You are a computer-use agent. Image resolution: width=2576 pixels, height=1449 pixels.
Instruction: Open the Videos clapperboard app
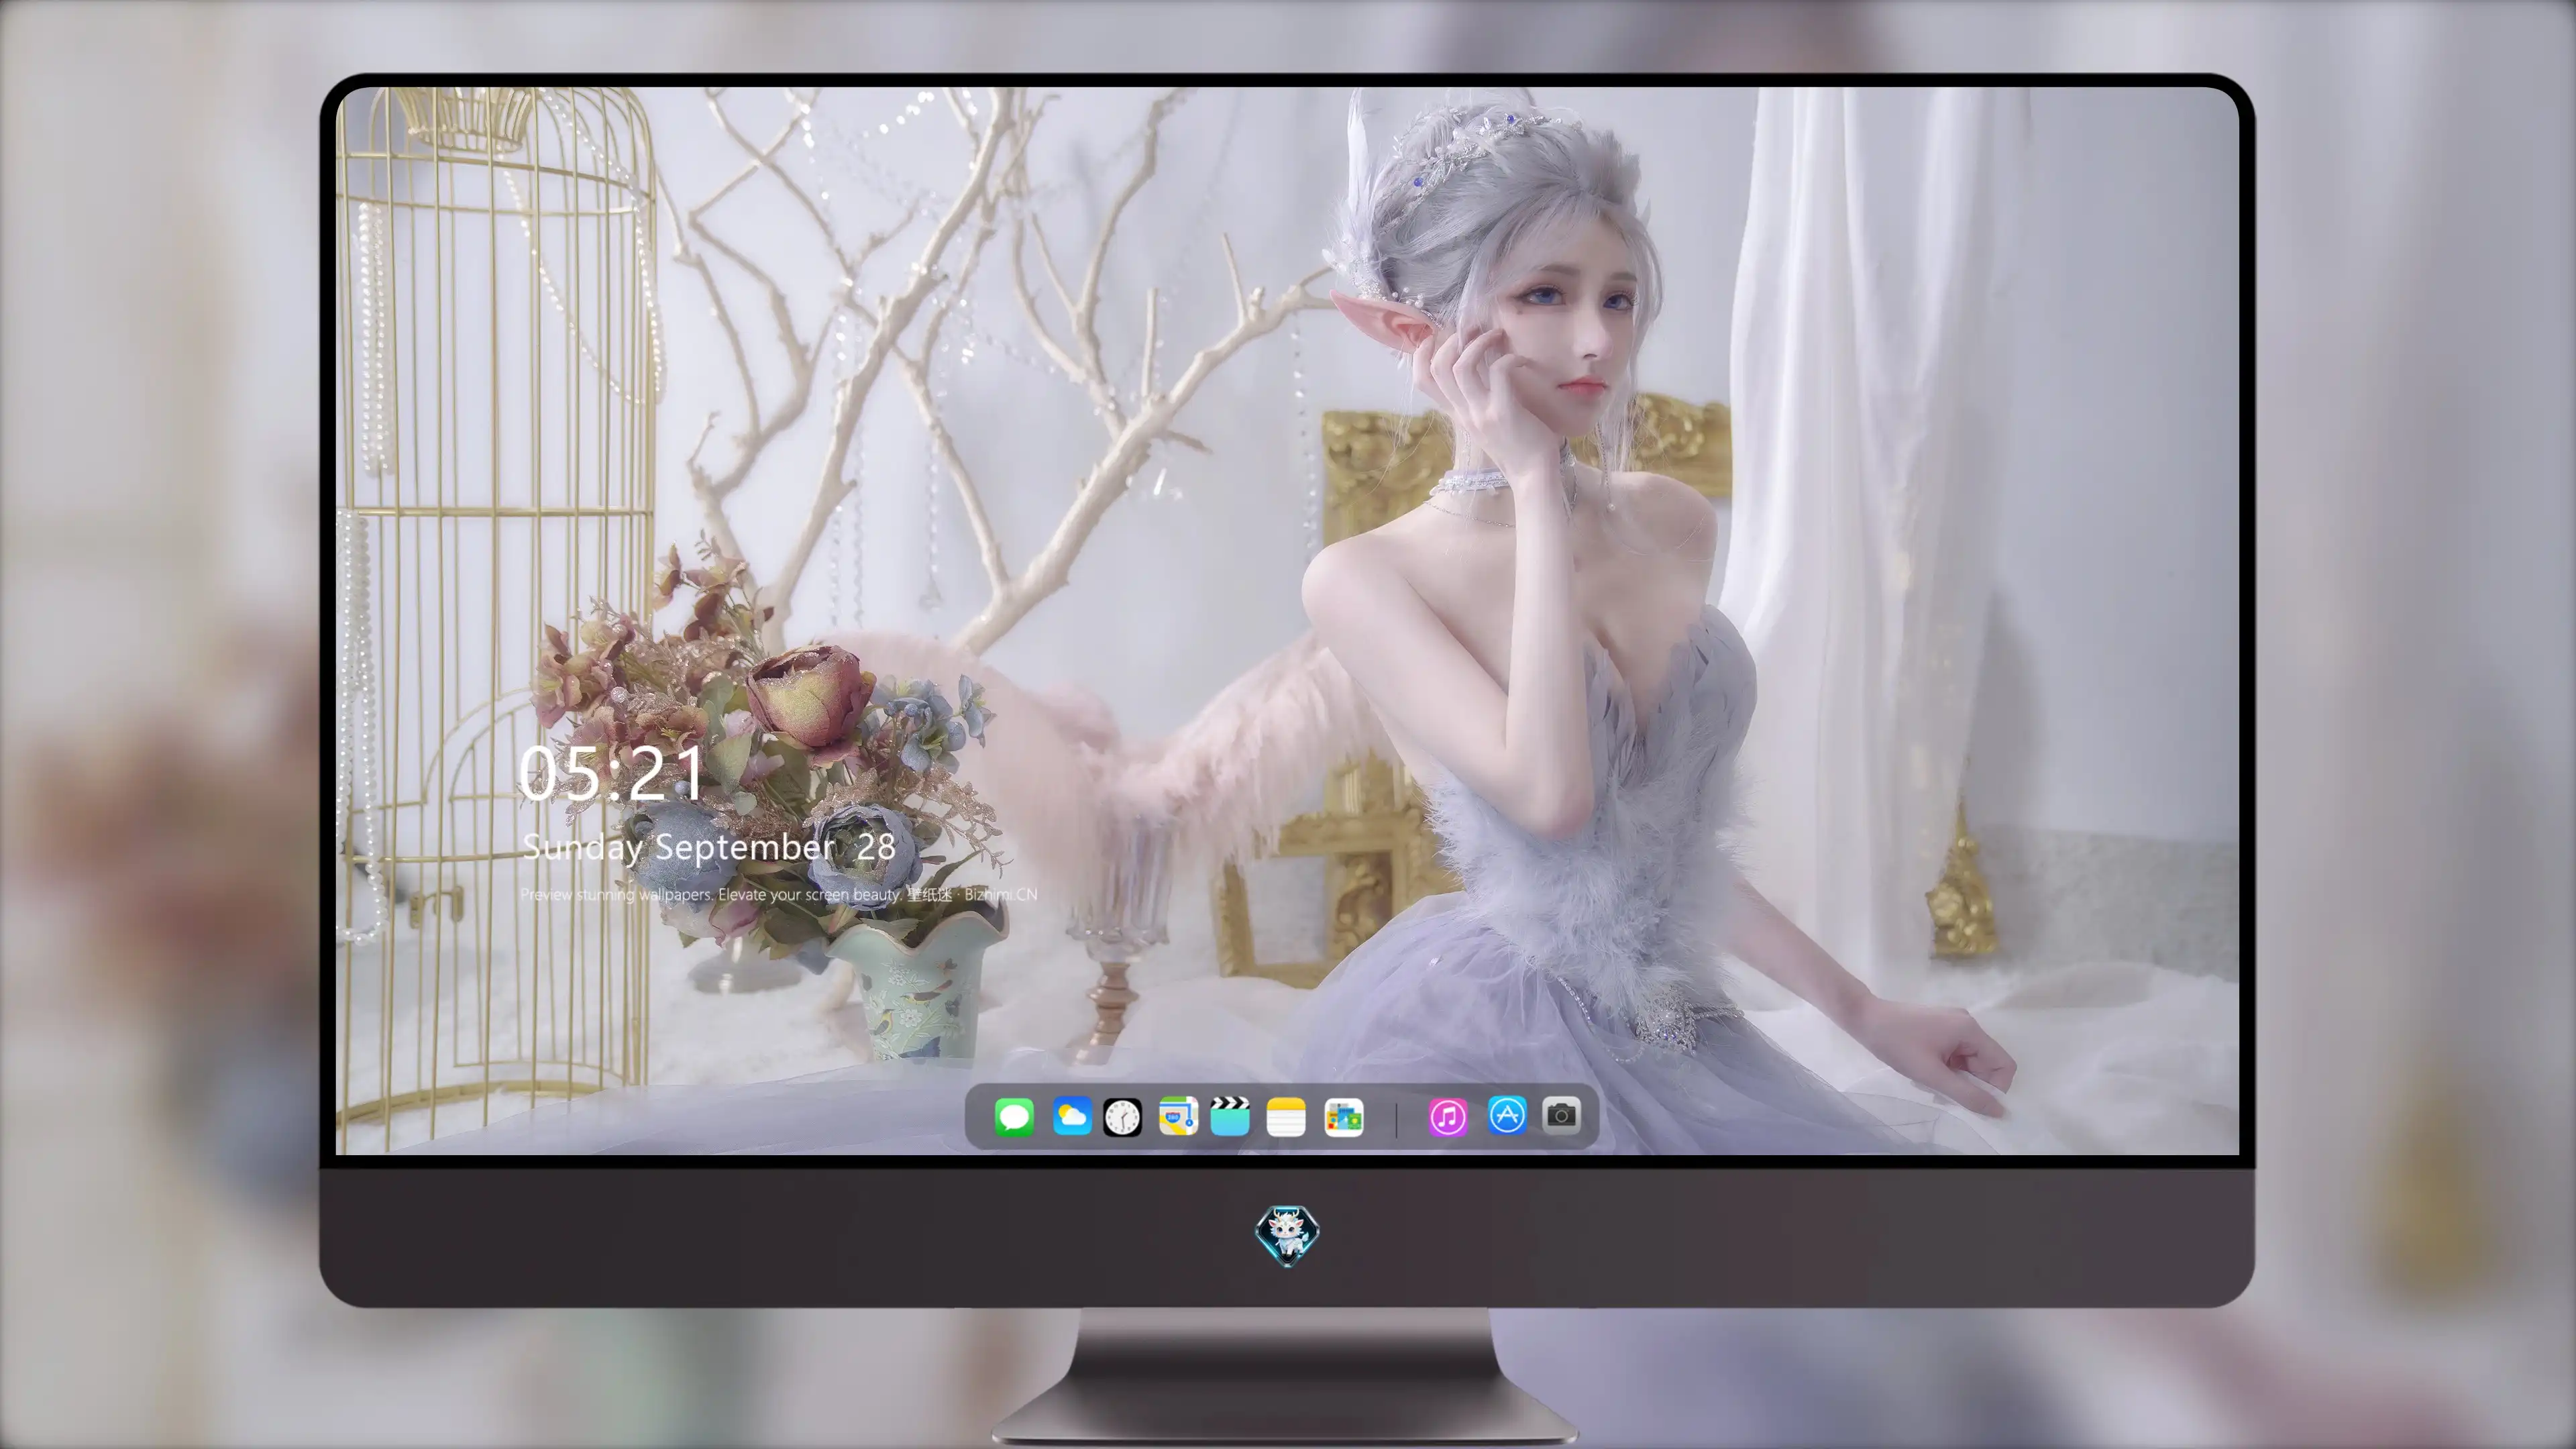(x=1230, y=1116)
